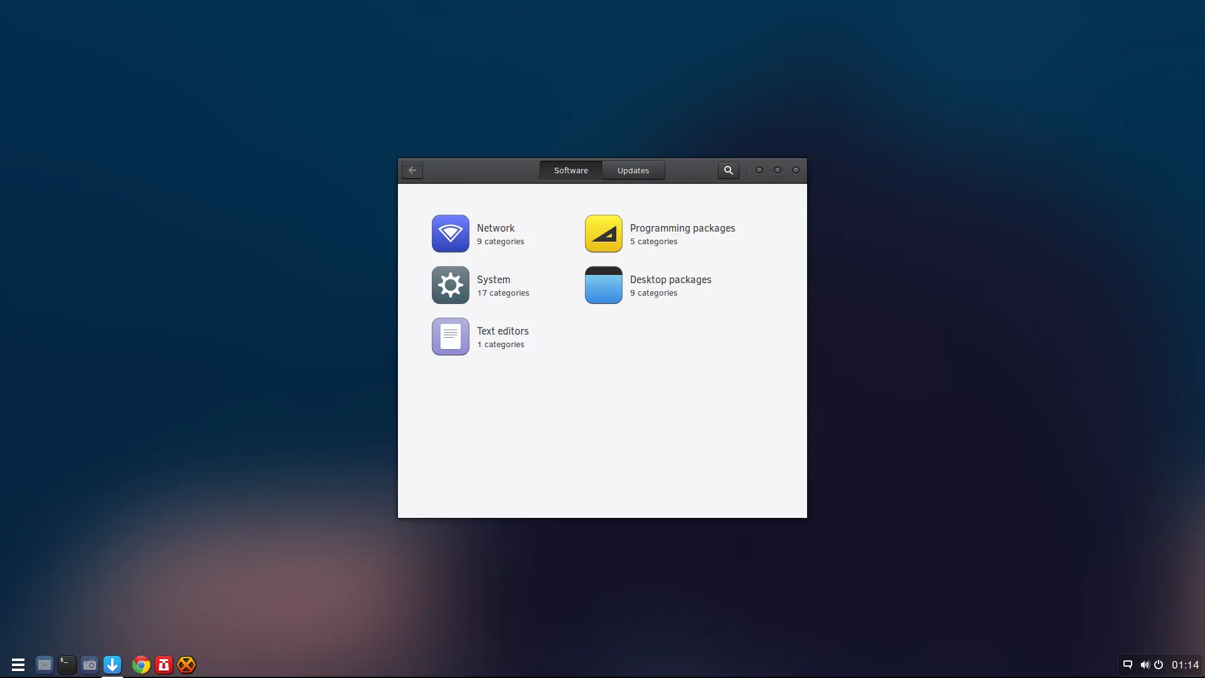This screenshot has height=678, width=1205.
Task: Open the volume tray icon
Action: pos(1145,665)
